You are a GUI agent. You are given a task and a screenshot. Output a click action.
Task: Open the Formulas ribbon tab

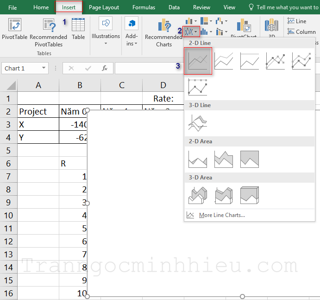point(144,7)
